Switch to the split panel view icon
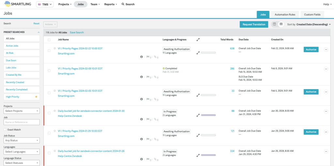Image resolution: width=334 pixels, height=166 pixels. click(x=274, y=24)
